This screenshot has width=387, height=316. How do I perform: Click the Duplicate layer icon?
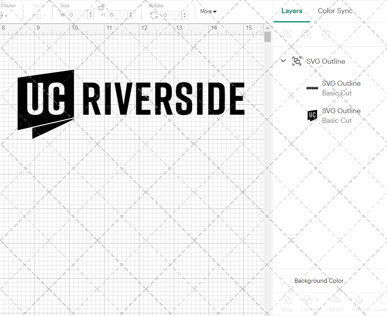click(x=307, y=34)
